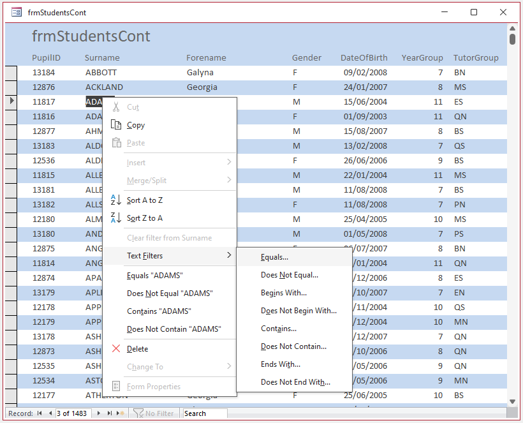Select Does Not Equal "ADAMS" option

pos(170,293)
